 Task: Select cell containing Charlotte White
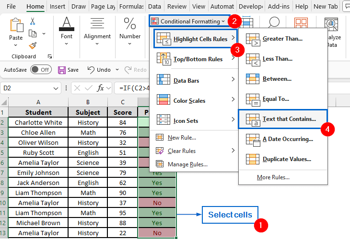coord(38,122)
